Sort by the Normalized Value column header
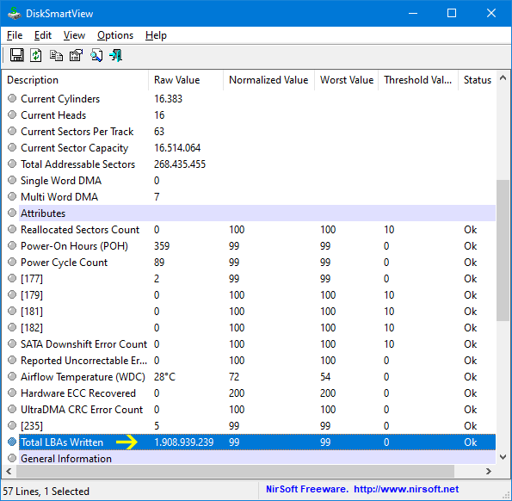This screenshot has width=512, height=501. [x=268, y=80]
